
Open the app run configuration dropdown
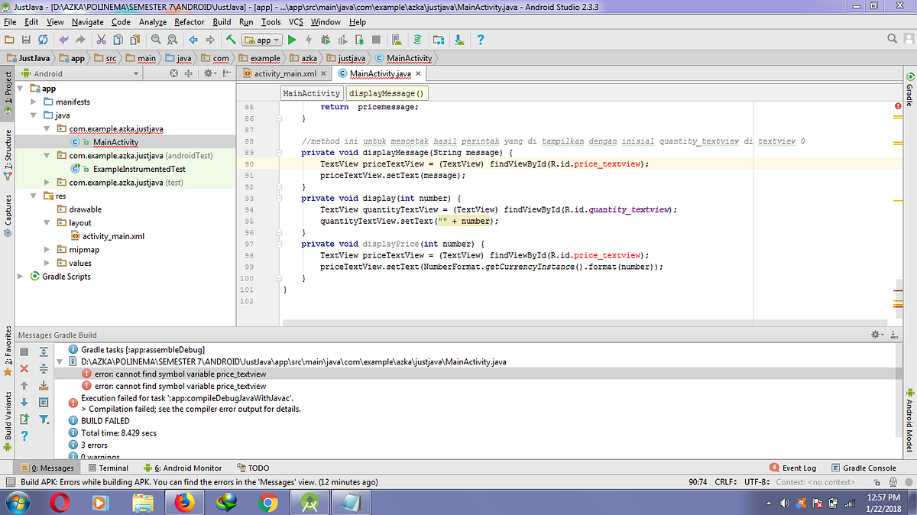262,40
